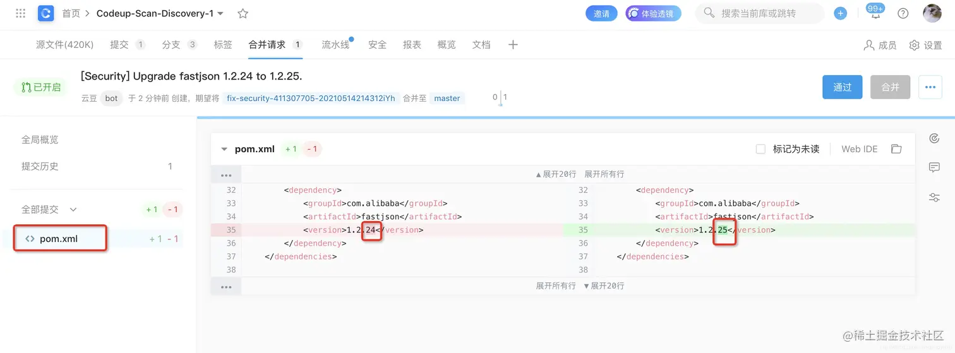Go to 首页 breadcrumb
The height and width of the screenshot is (353, 955).
71,13
